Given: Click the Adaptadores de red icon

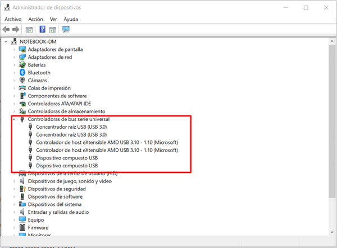Looking at the screenshot, I should (22, 57).
